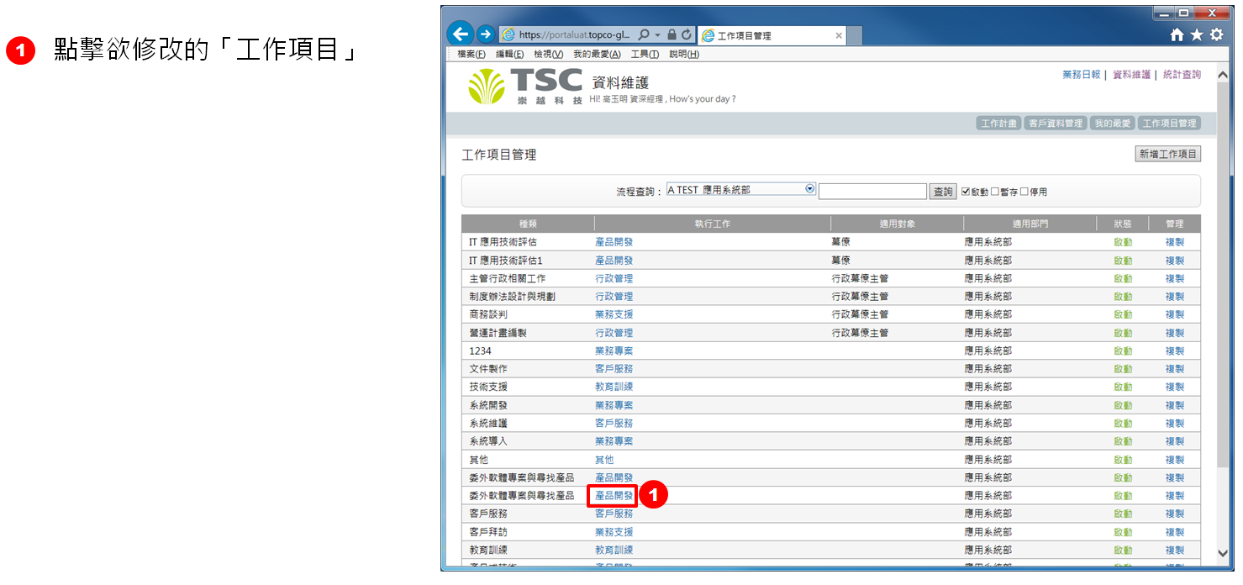The height and width of the screenshot is (585, 1243).
Task: Click the search magnifier in address bar
Action: 644,35
